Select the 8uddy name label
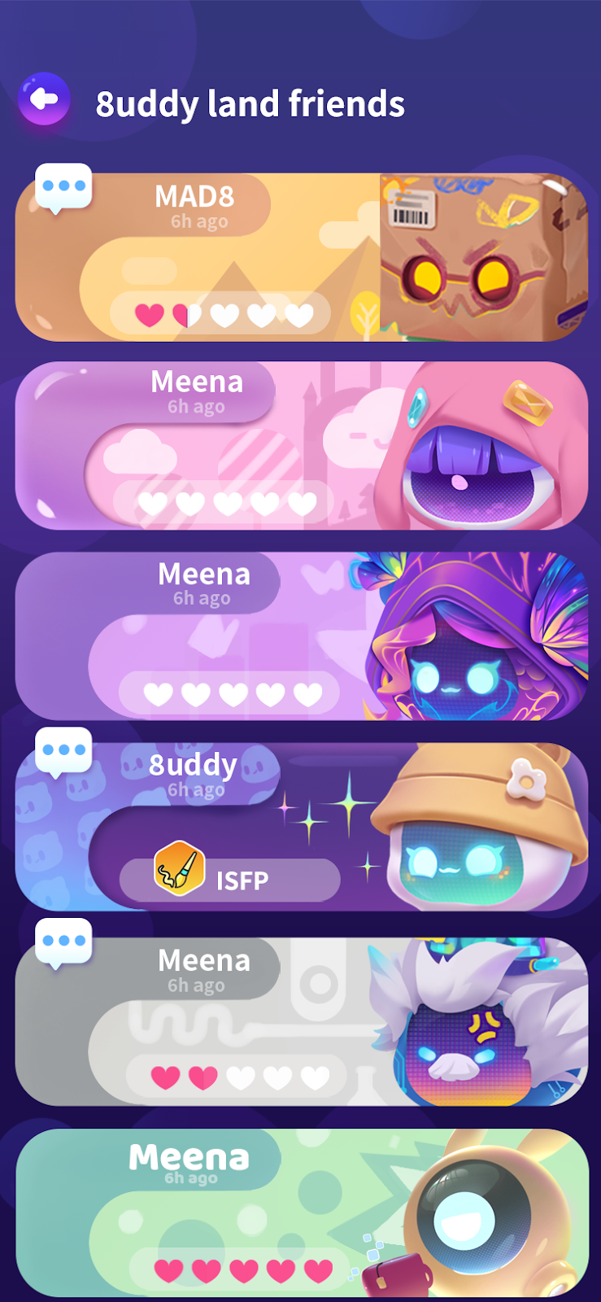Screen dimensions: 601x1302 193,765
